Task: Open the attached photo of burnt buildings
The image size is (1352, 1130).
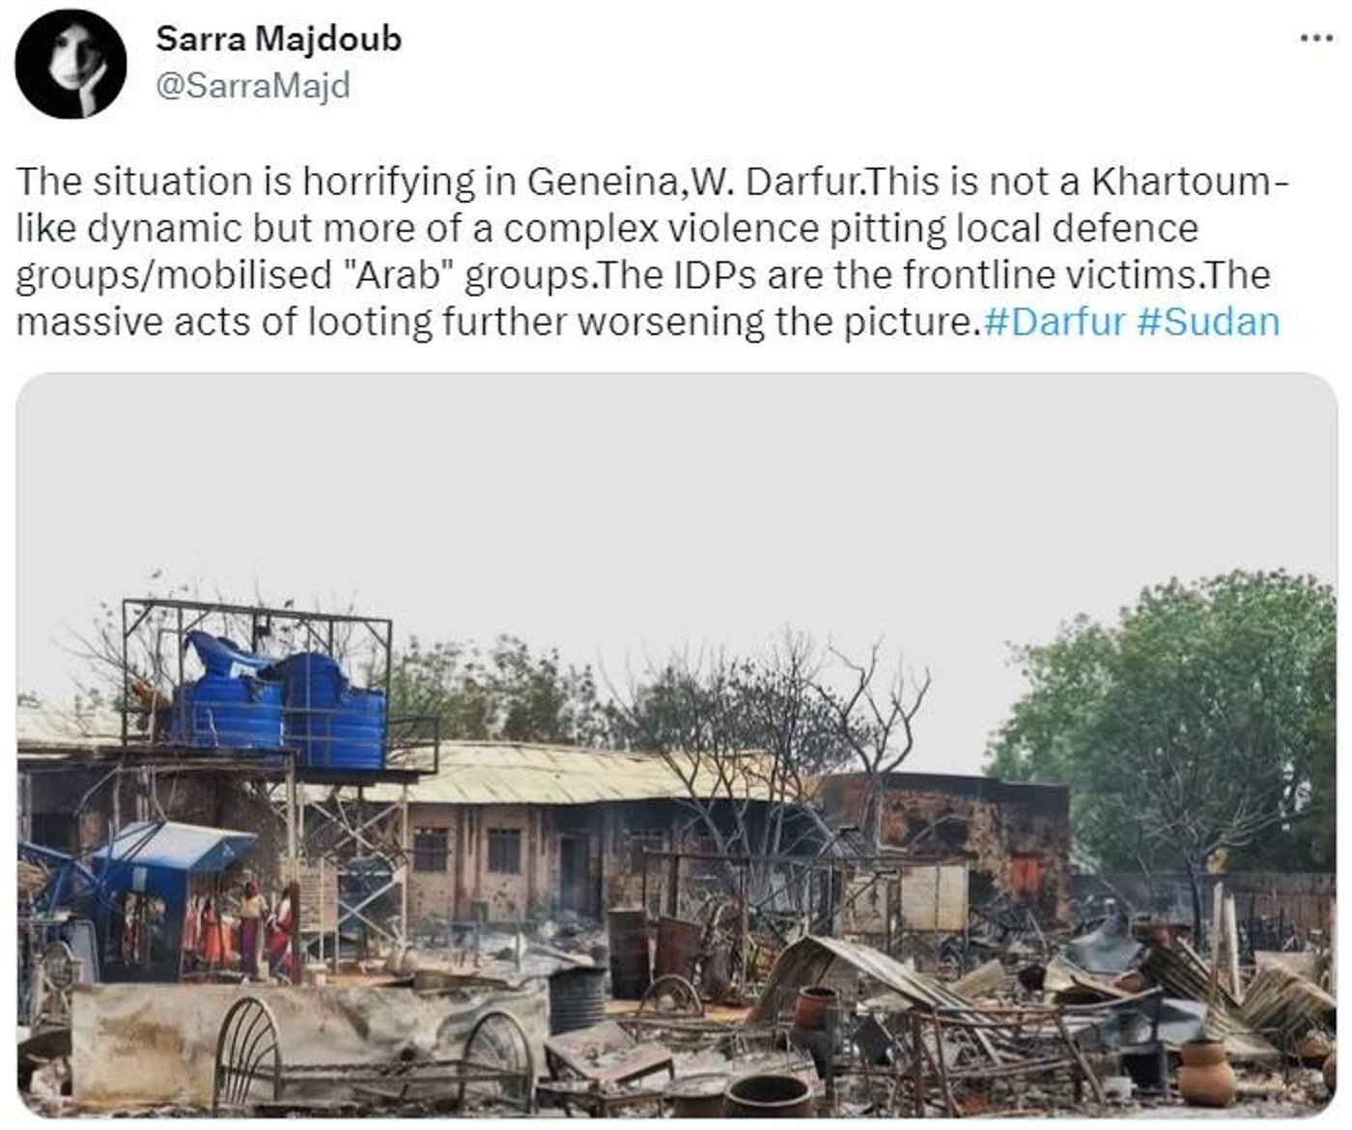Action: pos(677,747)
